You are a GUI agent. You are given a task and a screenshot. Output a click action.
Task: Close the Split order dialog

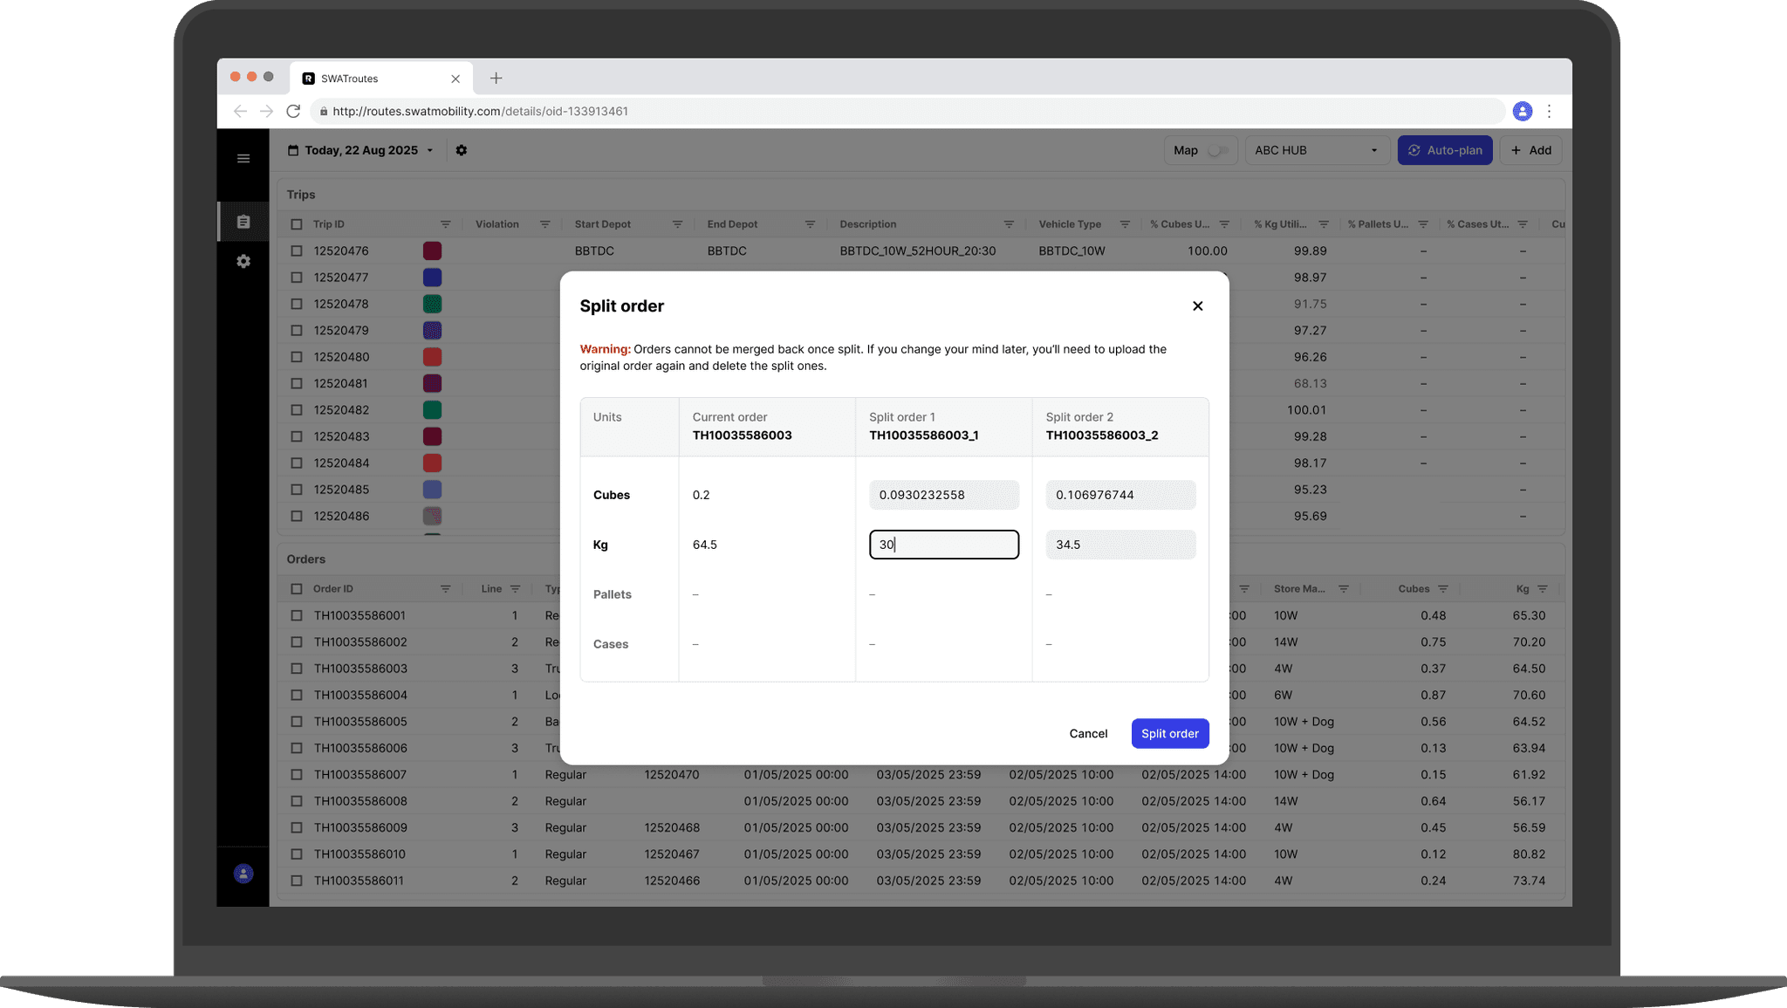pyautogui.click(x=1197, y=305)
